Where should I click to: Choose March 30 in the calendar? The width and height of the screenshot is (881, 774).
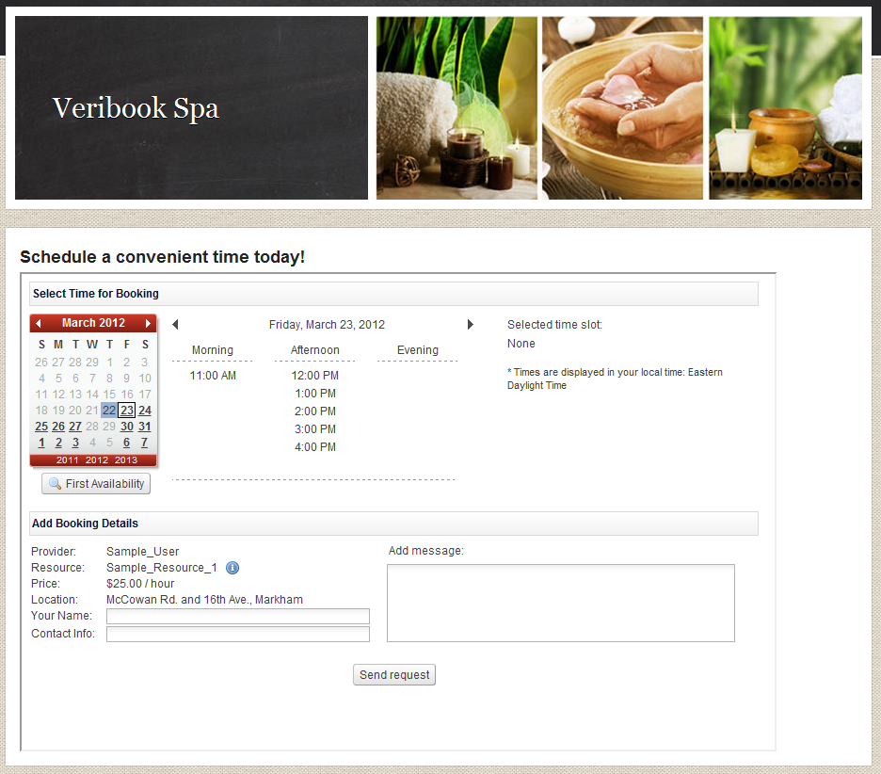point(127,427)
